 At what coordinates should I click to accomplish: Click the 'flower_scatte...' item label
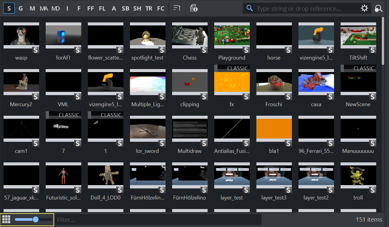[105, 58]
